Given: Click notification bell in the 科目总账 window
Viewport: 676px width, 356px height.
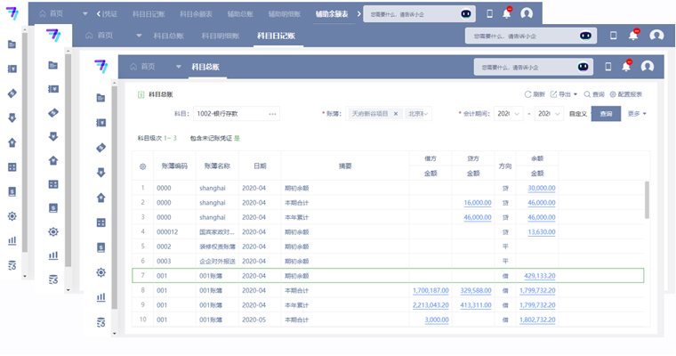Looking at the screenshot, I should [x=626, y=67].
